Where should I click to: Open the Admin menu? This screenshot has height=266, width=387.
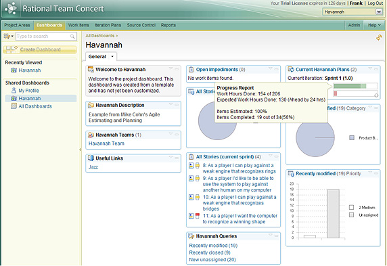[x=354, y=25]
